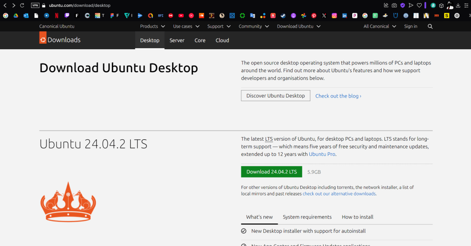Screen dimensions: 471x246
Task: Open the All Canonical dropdown
Action: pyautogui.click(x=379, y=27)
